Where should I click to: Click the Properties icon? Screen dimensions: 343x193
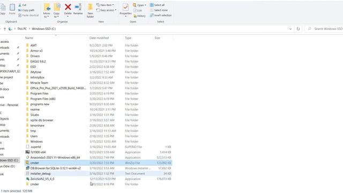click(125, 7)
